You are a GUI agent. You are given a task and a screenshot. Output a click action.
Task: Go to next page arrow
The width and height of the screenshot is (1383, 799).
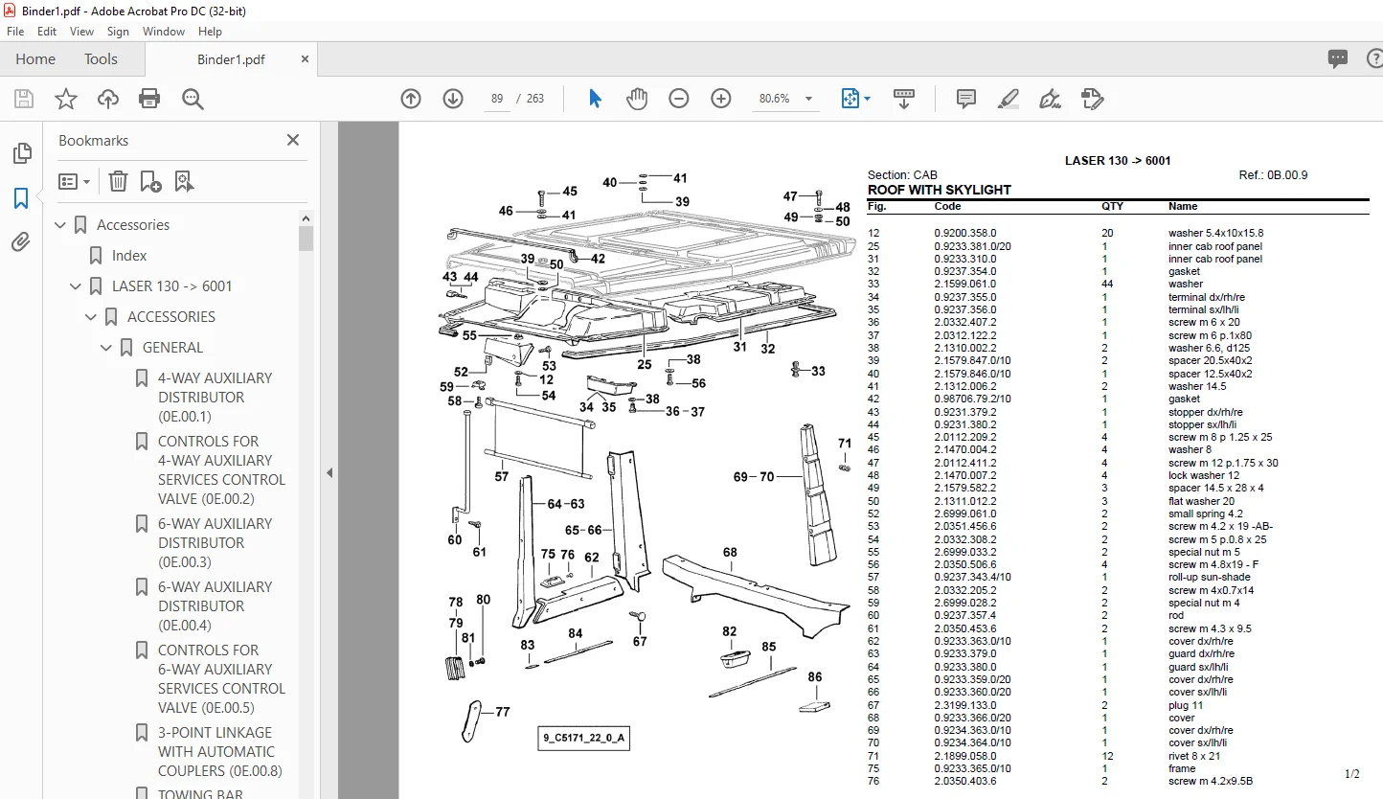click(453, 99)
